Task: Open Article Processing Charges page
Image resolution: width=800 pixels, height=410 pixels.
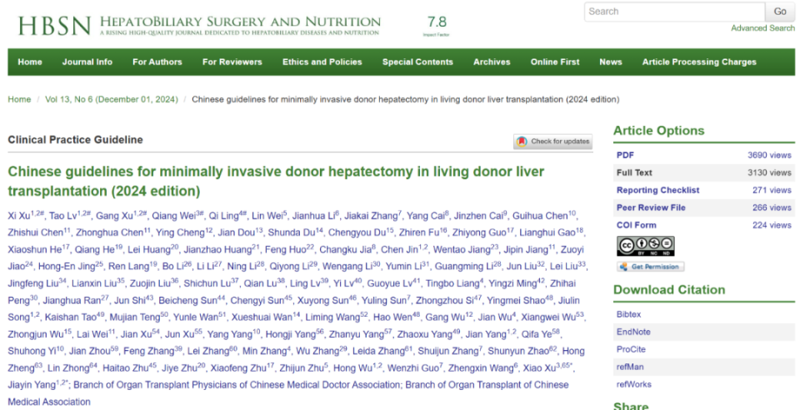Action: click(699, 62)
